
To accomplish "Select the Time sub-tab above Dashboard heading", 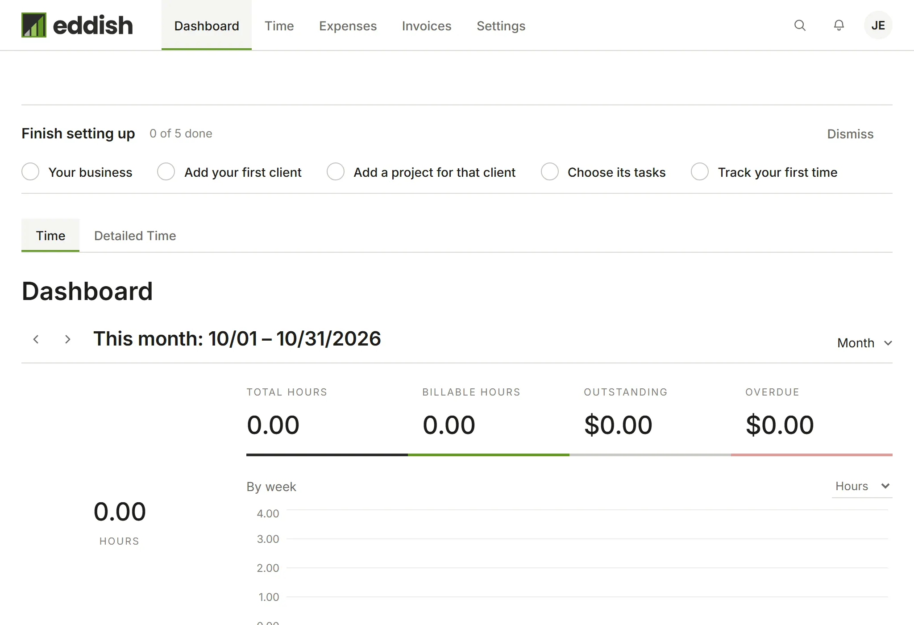I will point(50,235).
